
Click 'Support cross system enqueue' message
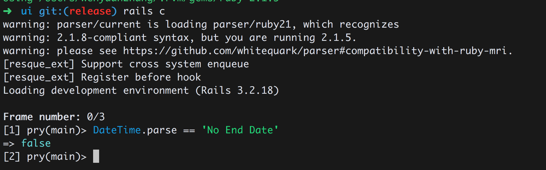coord(165,64)
